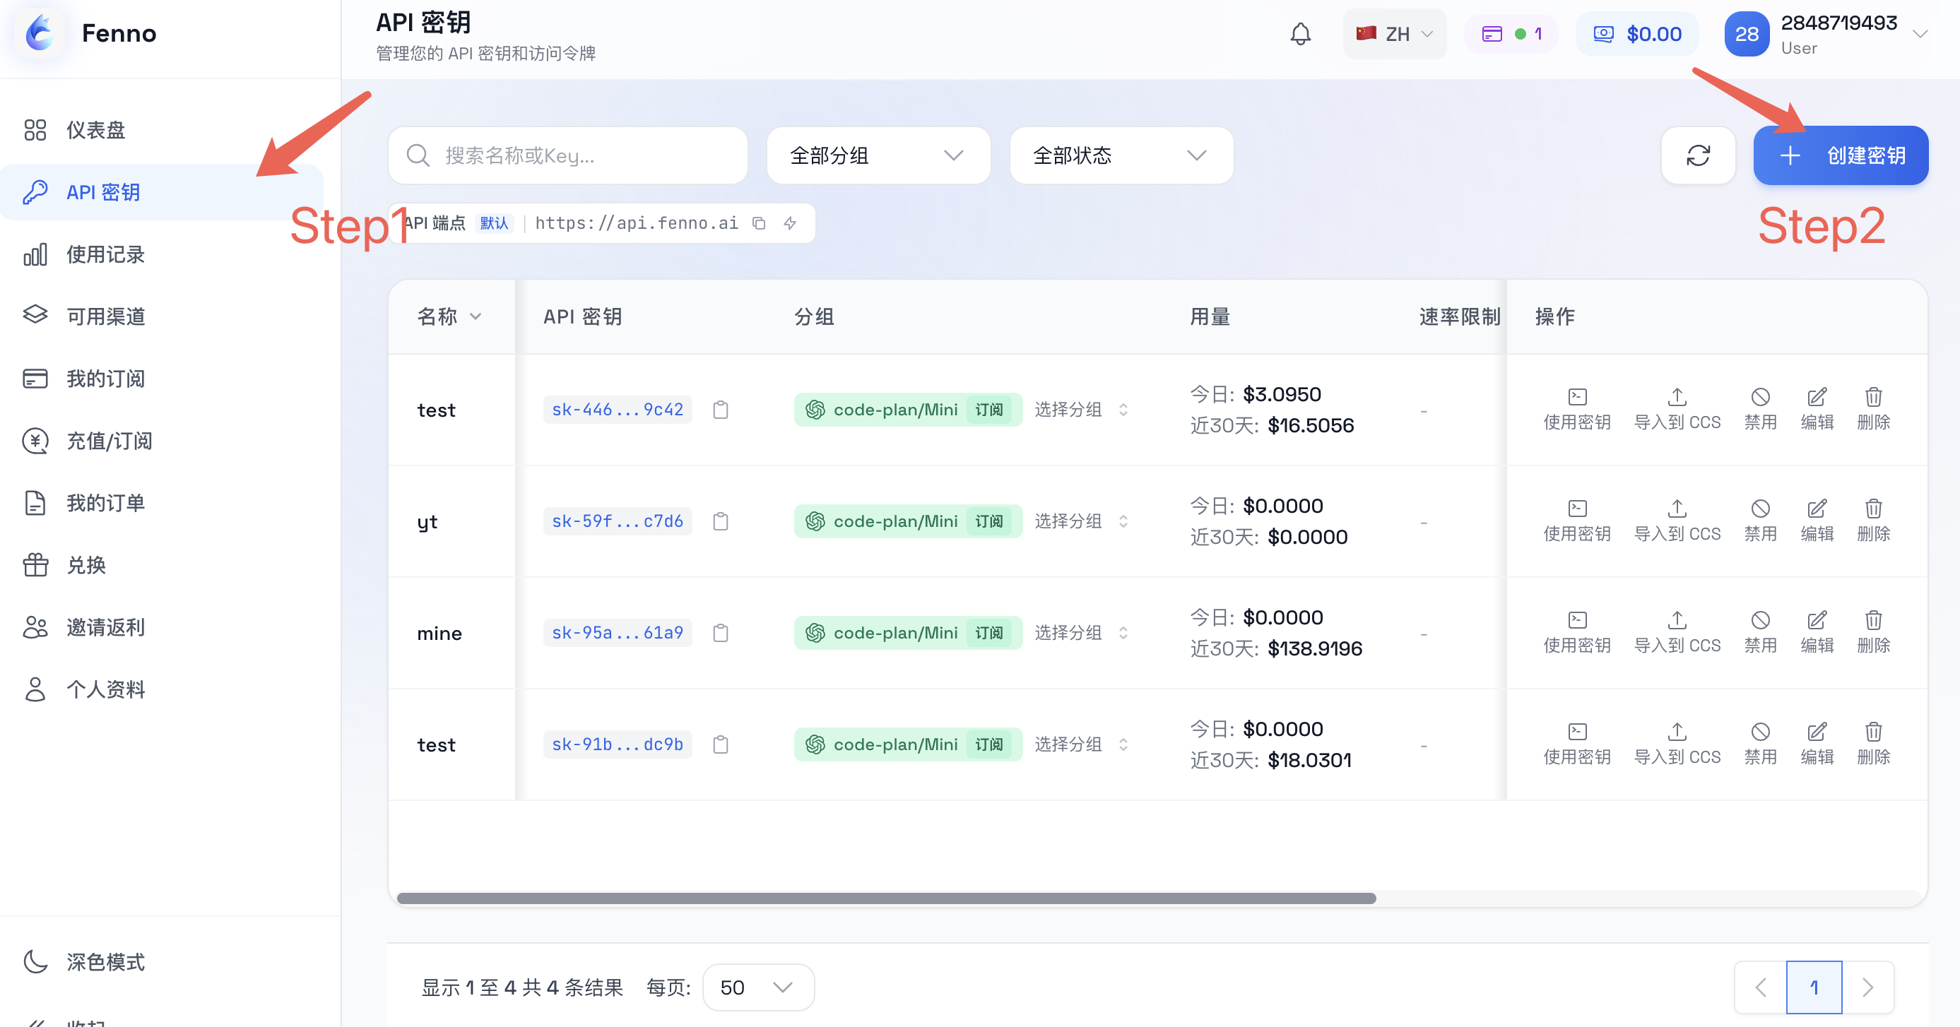Use key for yt row
Image resolution: width=1960 pixels, height=1027 pixels.
coord(1576,522)
